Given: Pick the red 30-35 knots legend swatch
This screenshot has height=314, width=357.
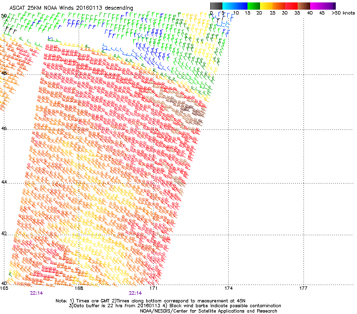Looking at the screenshot, I should 291,6.
